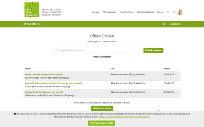Image resolution: width=204 pixels, height=127 pixels.
Task: Click the Offene Stellen page heading
Action: pyautogui.click(x=102, y=36)
